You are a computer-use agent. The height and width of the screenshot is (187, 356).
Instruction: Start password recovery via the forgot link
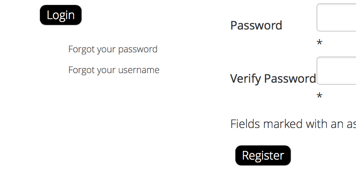[113, 49]
